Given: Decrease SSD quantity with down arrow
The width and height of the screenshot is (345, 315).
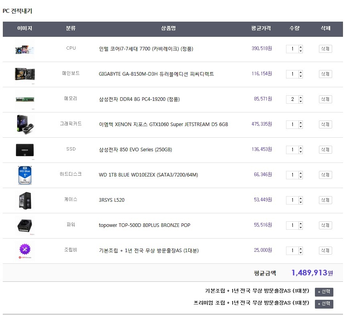Looking at the screenshot, I should pos(301,152).
